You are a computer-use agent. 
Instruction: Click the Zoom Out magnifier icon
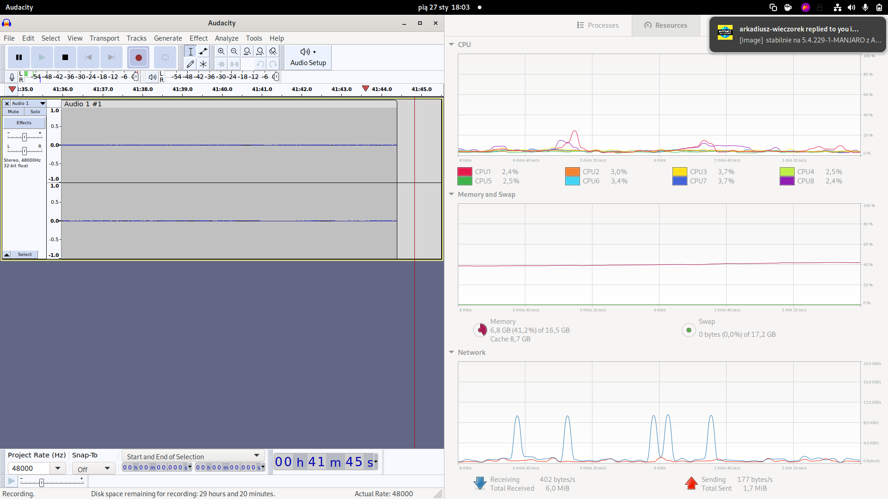pyautogui.click(x=234, y=51)
